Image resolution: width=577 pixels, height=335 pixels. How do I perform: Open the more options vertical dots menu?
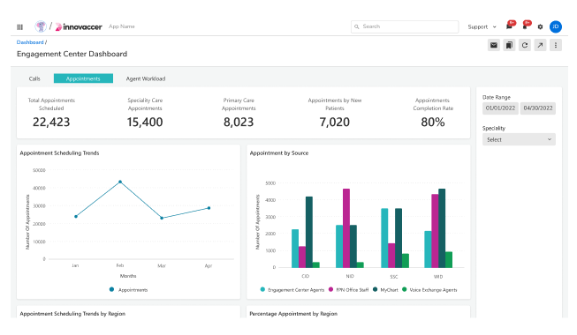(x=556, y=45)
